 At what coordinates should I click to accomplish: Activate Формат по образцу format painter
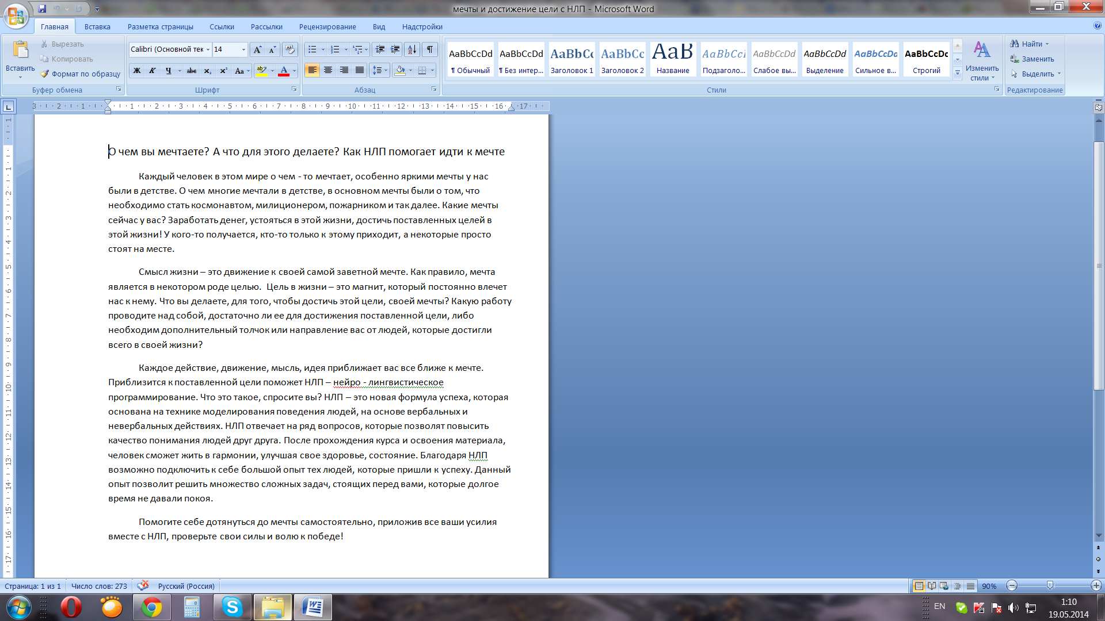pyautogui.click(x=80, y=74)
